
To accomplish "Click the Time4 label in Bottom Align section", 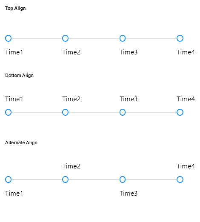I will point(186,99).
